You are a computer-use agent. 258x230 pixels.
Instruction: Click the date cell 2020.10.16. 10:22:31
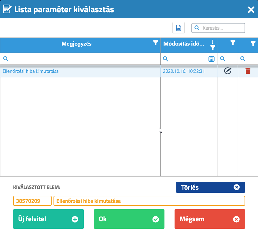(x=189, y=71)
